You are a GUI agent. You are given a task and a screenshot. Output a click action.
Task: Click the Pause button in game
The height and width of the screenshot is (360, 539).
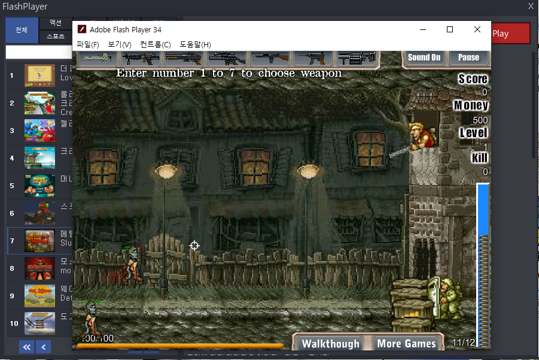tap(468, 58)
